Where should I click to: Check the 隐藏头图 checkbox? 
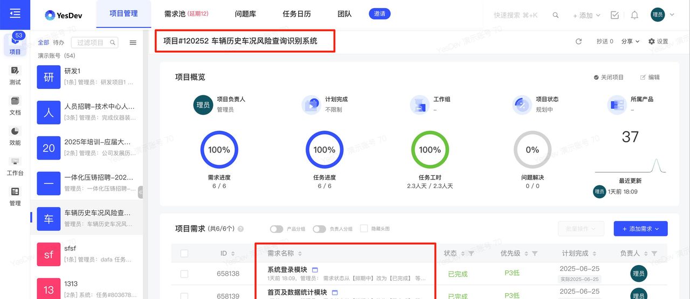click(x=364, y=228)
